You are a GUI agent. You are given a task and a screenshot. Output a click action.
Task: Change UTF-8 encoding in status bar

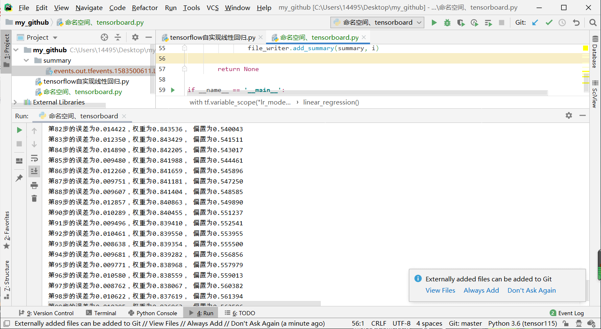(401, 324)
